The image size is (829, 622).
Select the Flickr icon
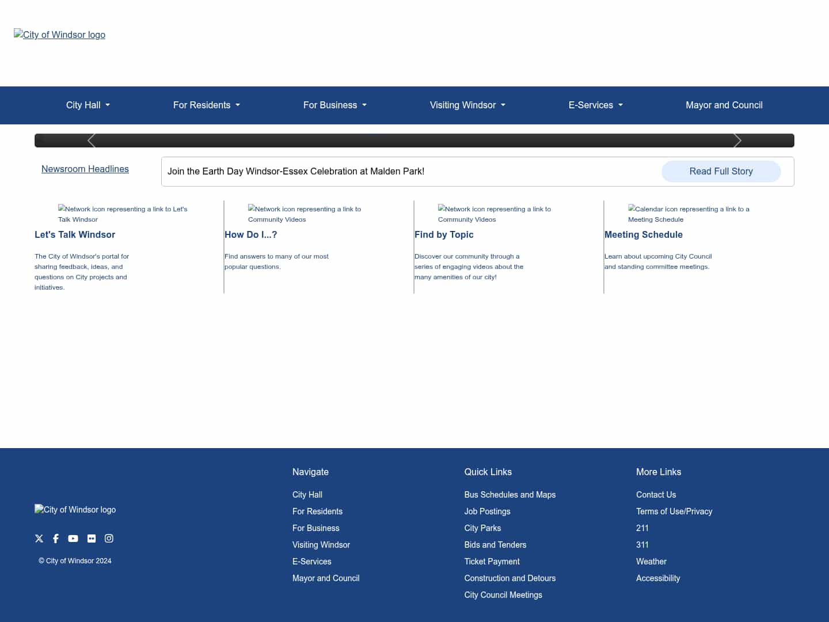tap(91, 538)
